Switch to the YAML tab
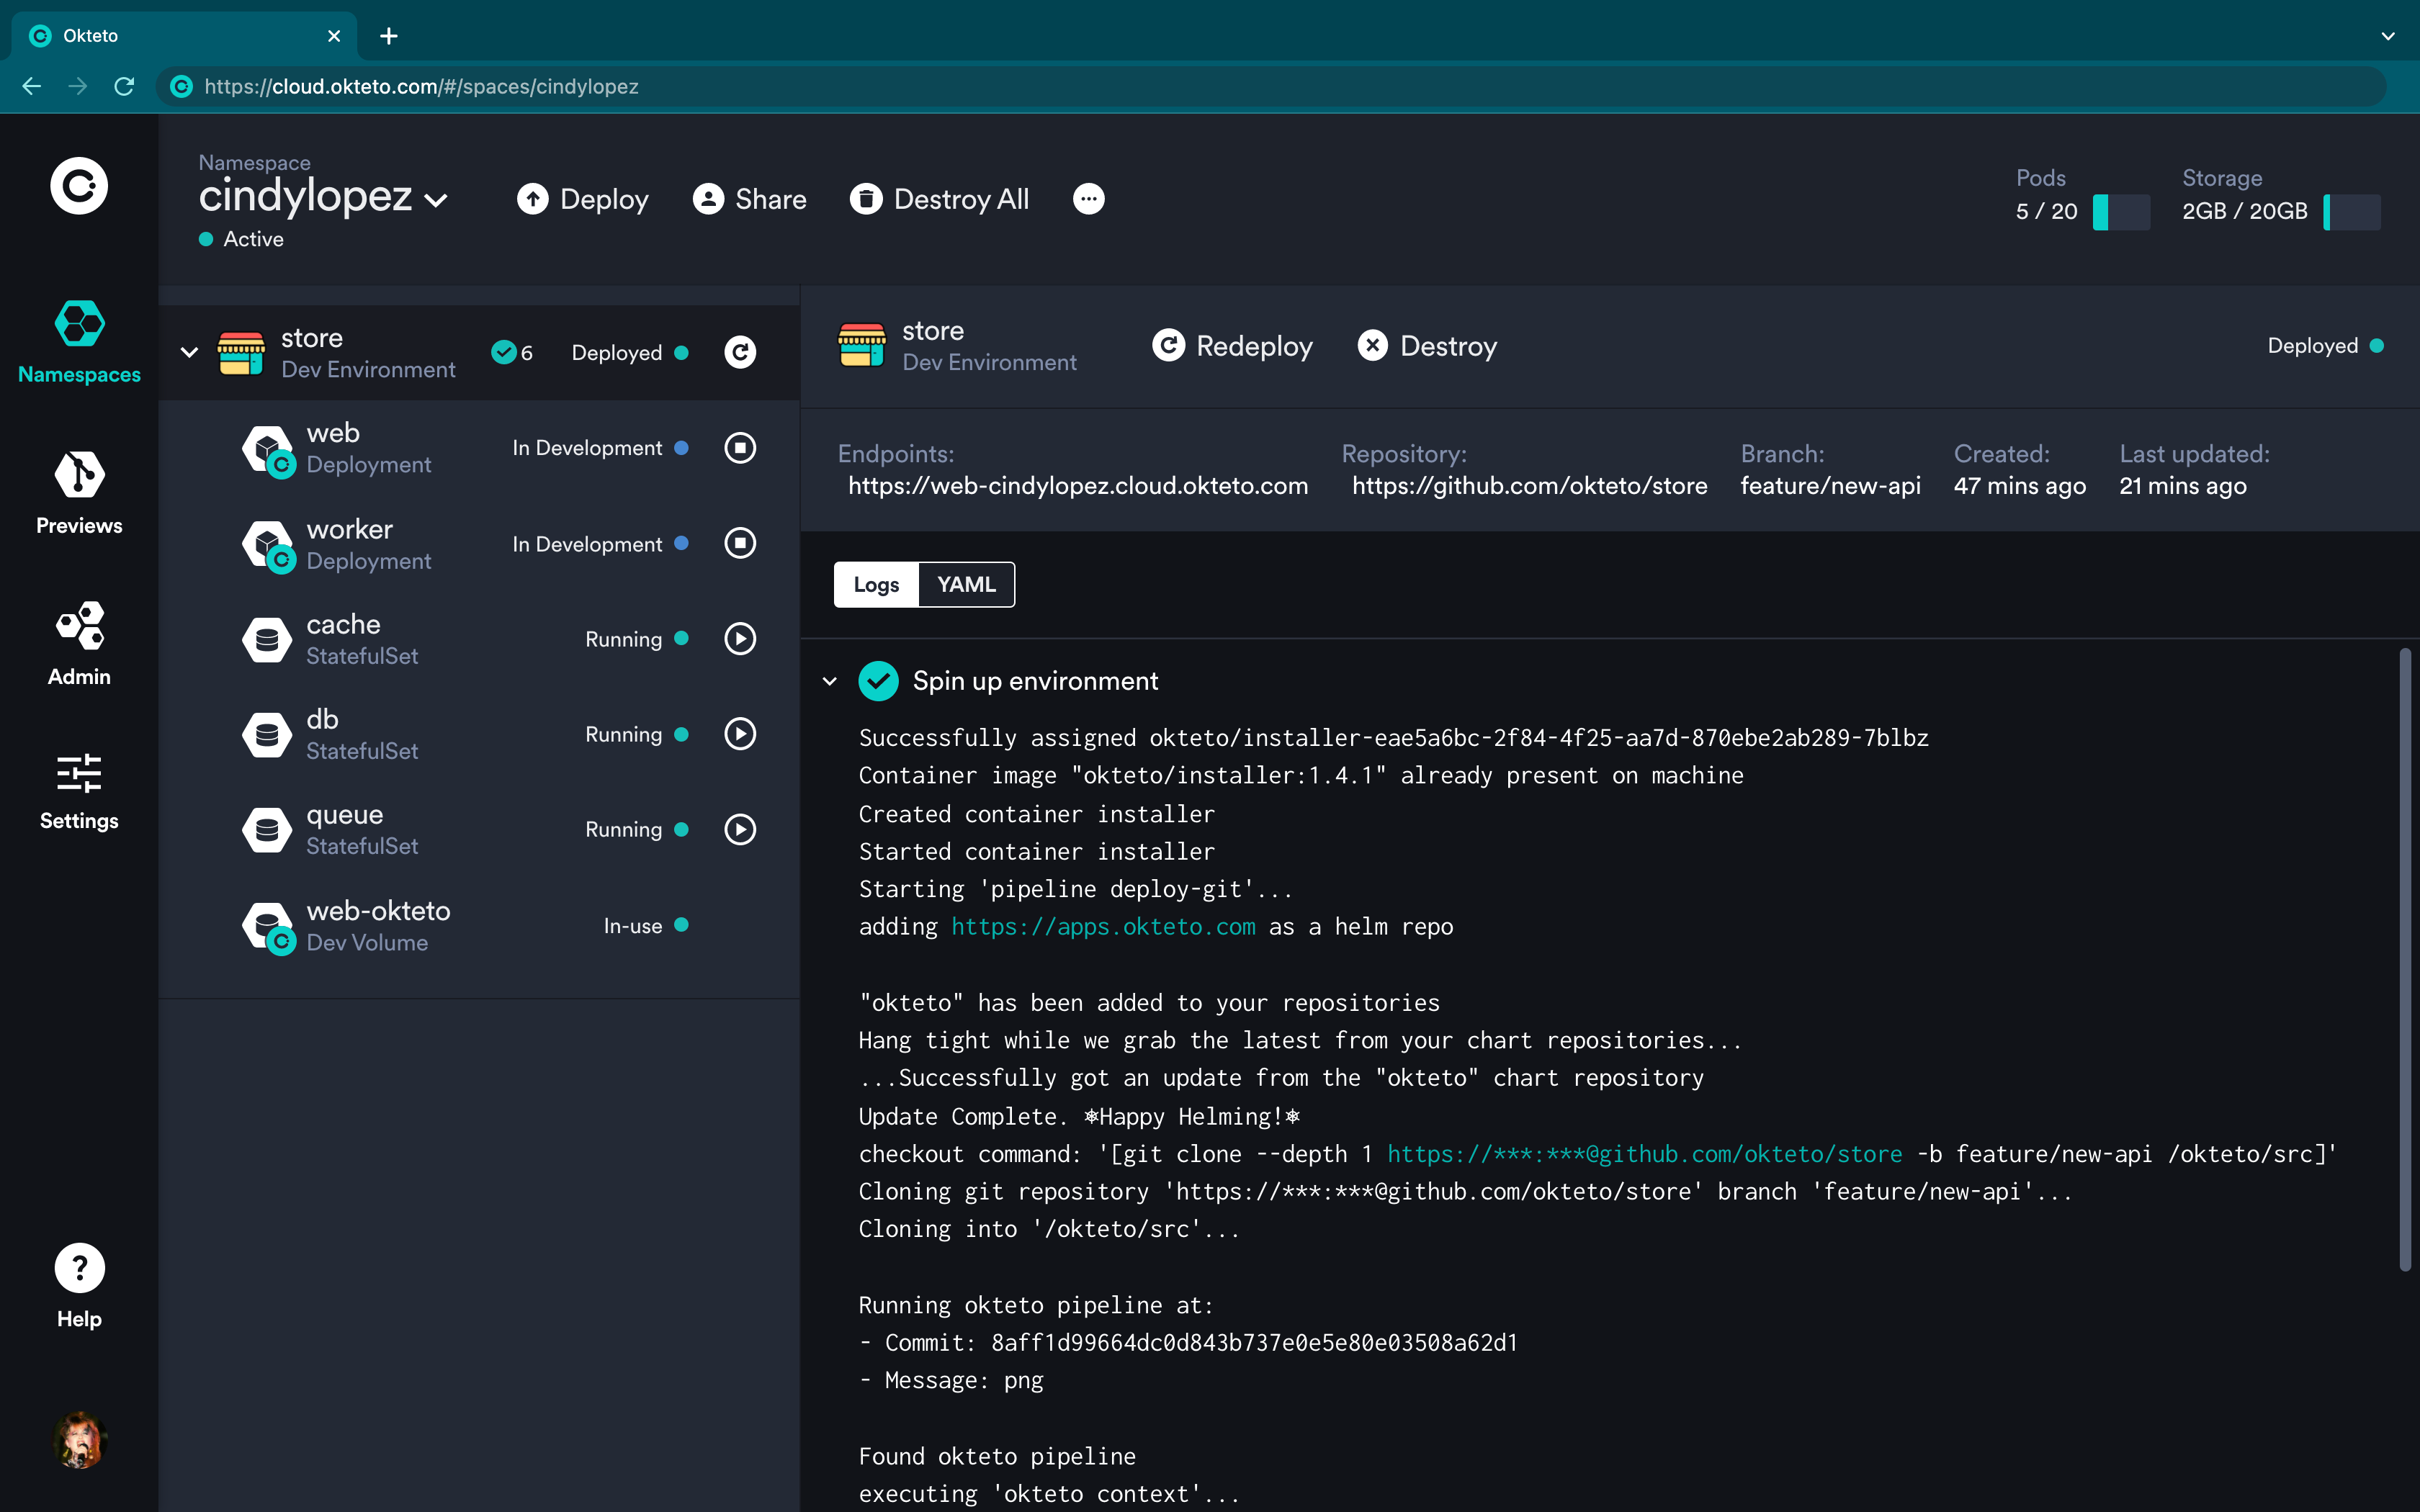This screenshot has width=2420, height=1512. tap(966, 585)
